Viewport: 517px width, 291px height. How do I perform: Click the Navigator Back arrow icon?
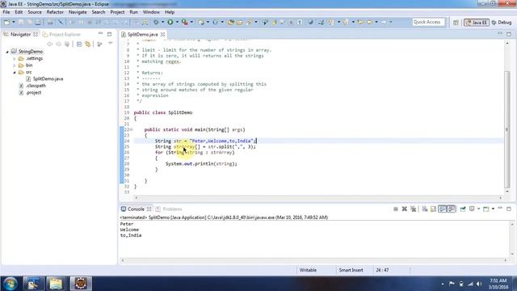[50, 44]
